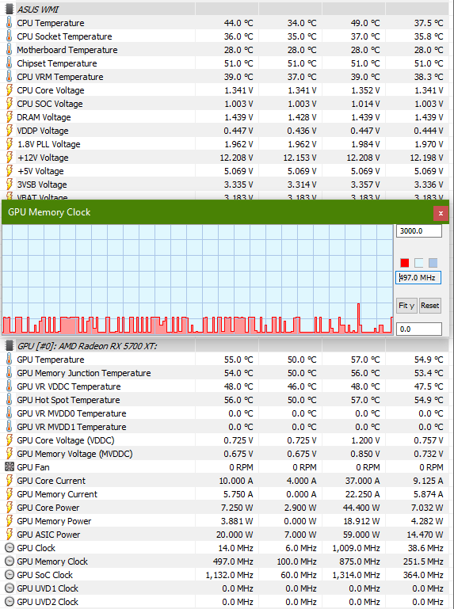Click the Motherboard Temperature thermometer icon

(x=10, y=50)
